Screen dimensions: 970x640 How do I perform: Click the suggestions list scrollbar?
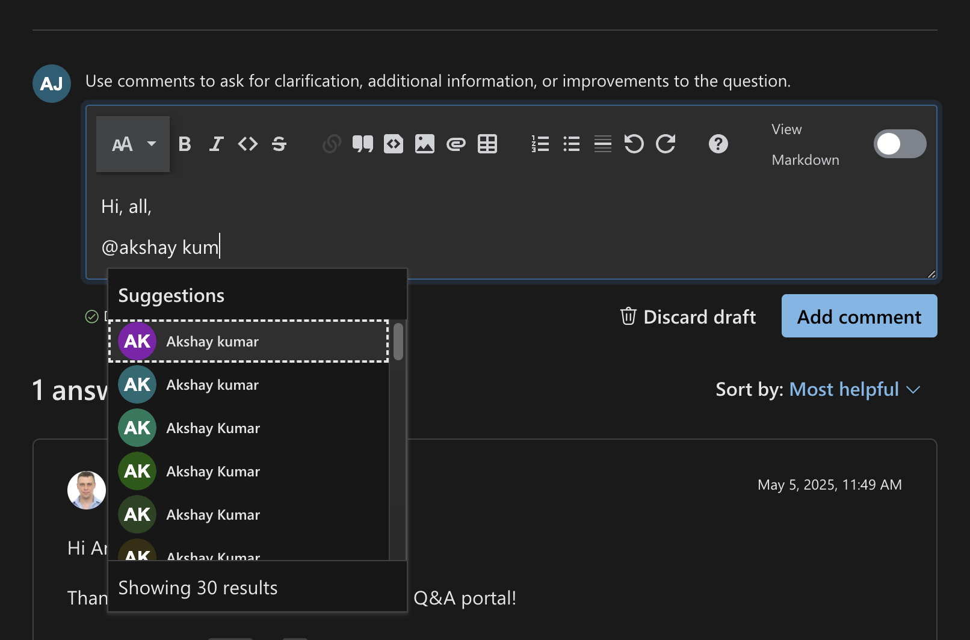coord(398,342)
